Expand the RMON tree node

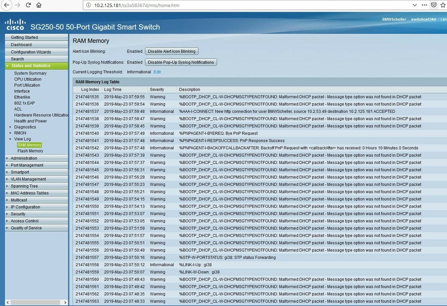11,133
